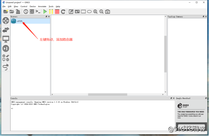The image size is (209, 136).
Task: Click the GNS3 Jungle logo
Action: pos(183,106)
